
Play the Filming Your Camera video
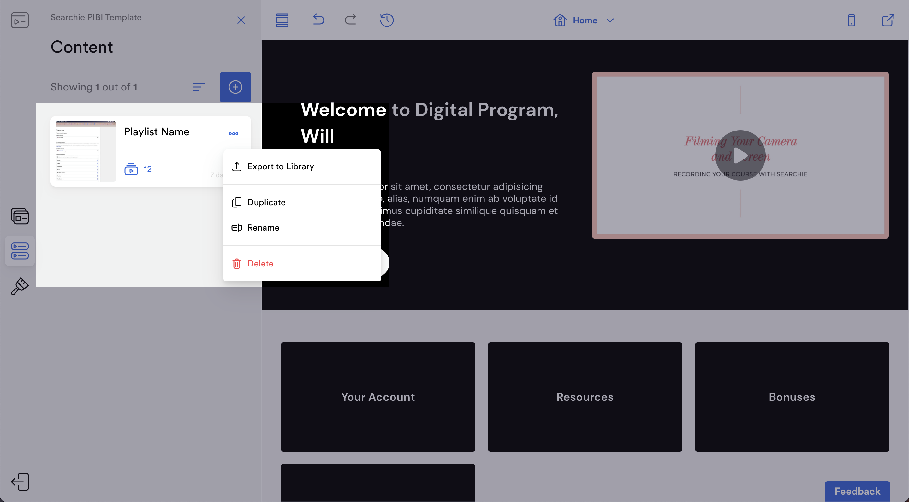pyautogui.click(x=740, y=155)
